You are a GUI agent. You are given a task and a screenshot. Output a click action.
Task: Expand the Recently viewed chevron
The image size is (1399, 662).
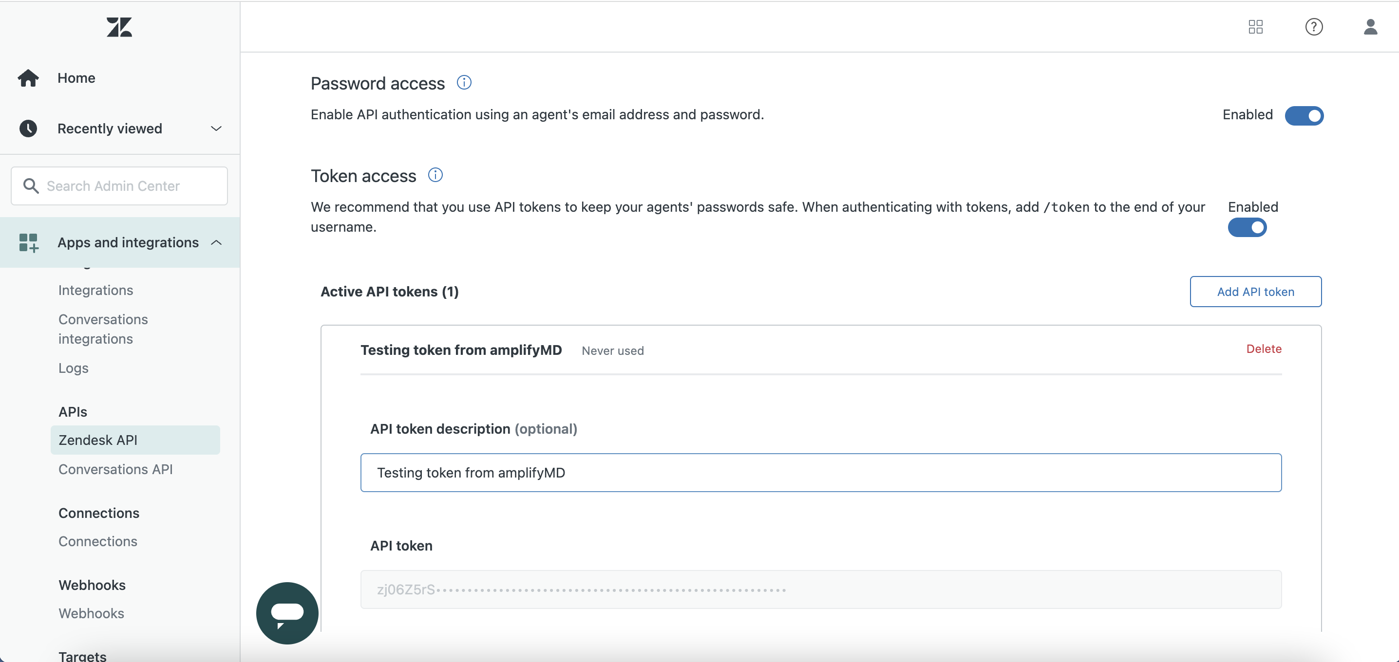(x=216, y=129)
